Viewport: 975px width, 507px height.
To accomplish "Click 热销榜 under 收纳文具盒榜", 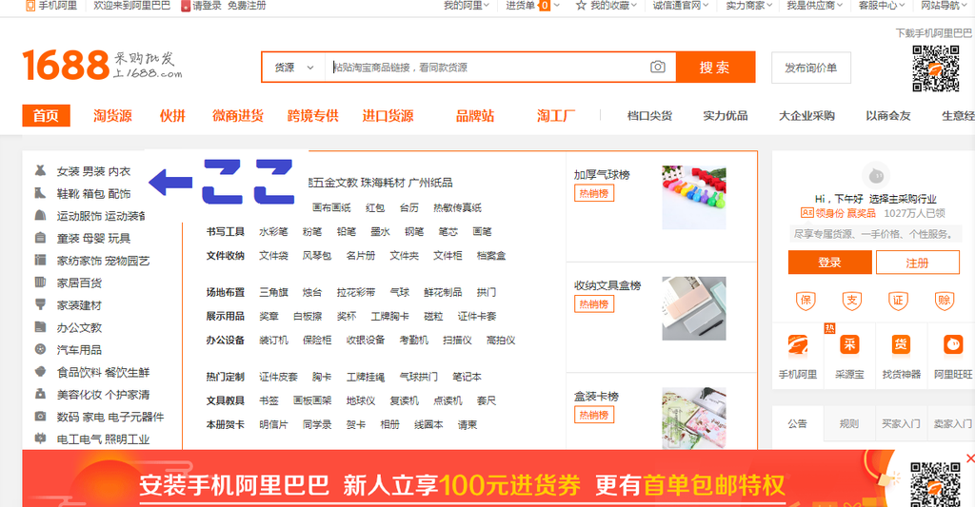I will pyautogui.click(x=594, y=303).
